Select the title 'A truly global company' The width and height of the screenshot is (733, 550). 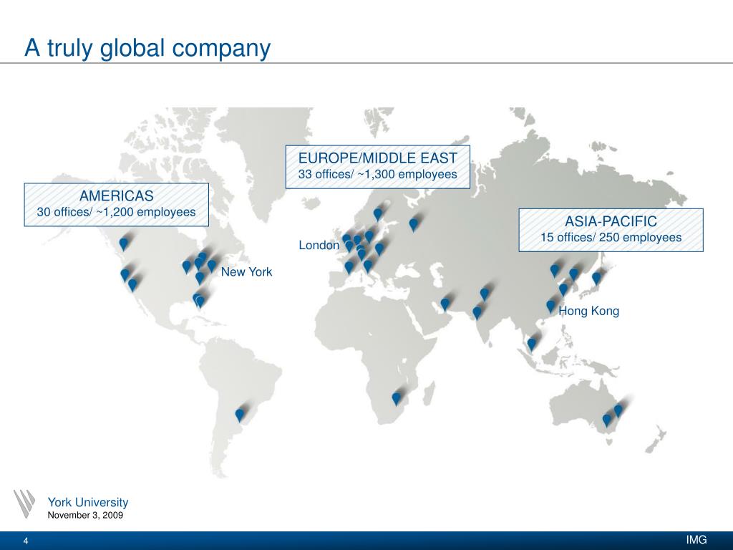[147, 48]
